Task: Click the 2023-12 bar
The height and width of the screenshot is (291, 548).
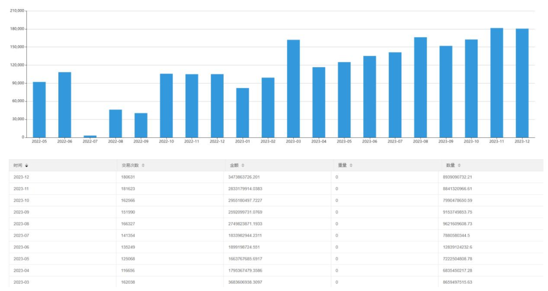Action: (522, 83)
